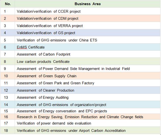Click the EnMS Certificate cell

[x=31, y=47]
